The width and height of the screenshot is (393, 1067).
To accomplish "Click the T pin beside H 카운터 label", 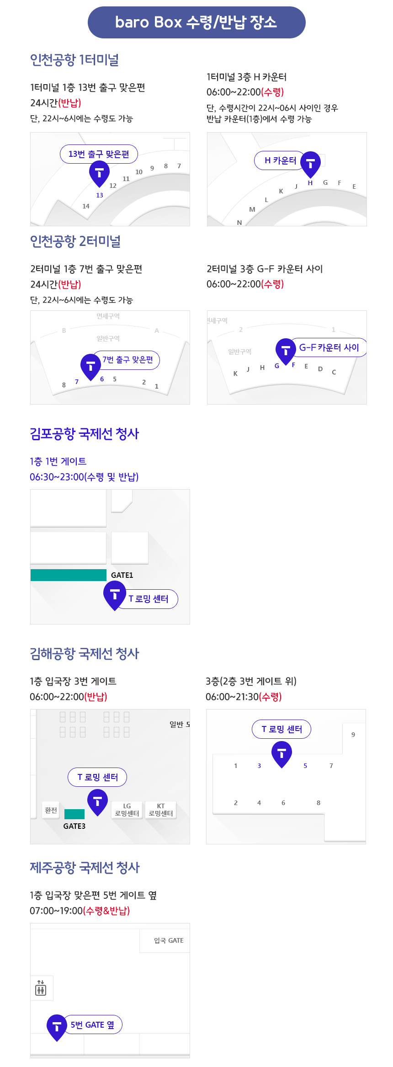I will (310, 163).
